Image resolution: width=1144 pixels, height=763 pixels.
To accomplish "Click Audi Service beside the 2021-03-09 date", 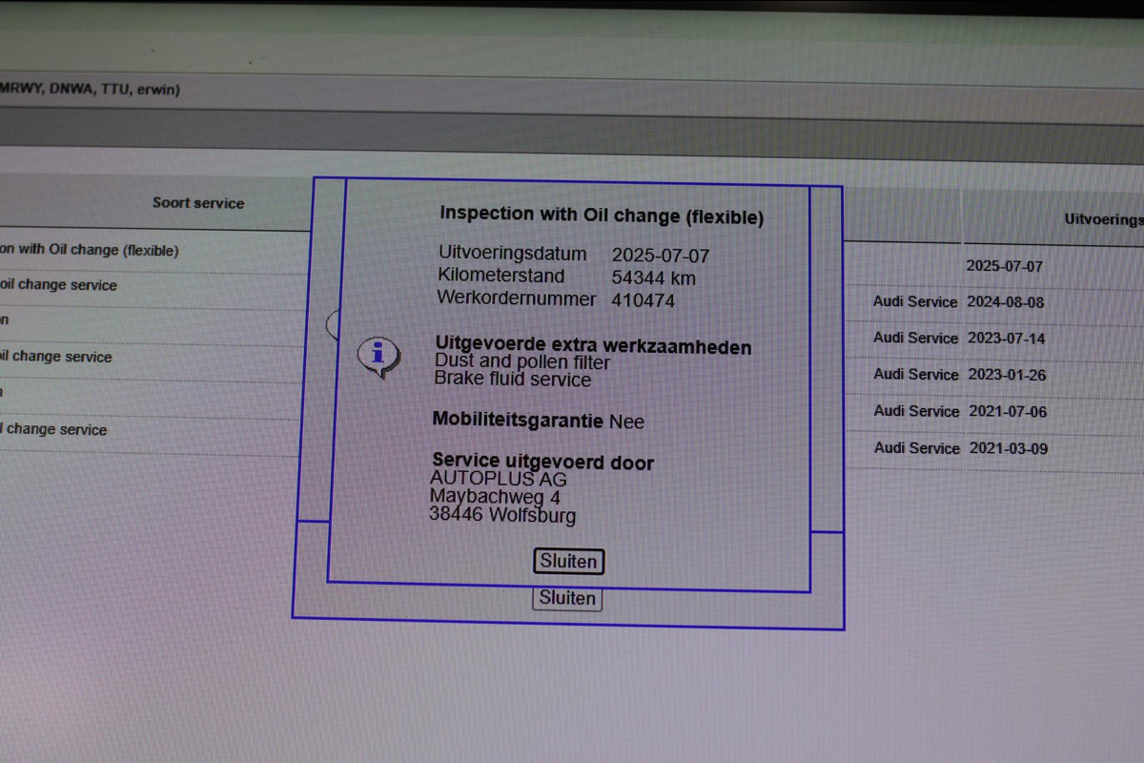I will (x=916, y=447).
